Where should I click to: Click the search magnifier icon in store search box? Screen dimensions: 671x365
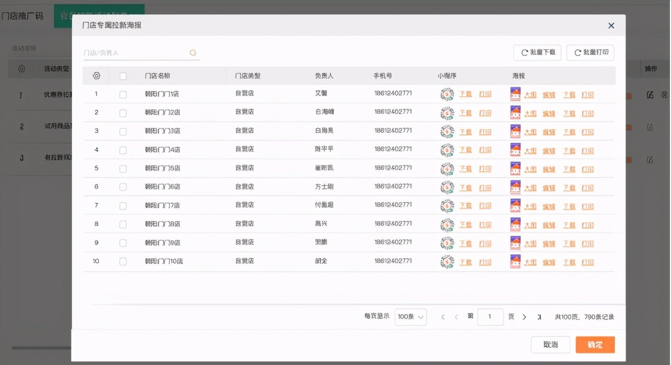(x=193, y=52)
